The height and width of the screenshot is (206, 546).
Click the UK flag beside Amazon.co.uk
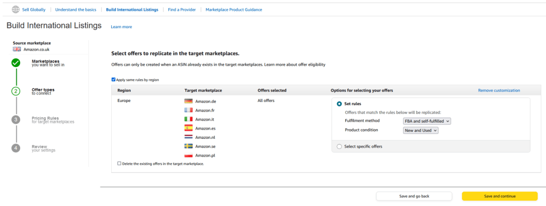point(17,49)
